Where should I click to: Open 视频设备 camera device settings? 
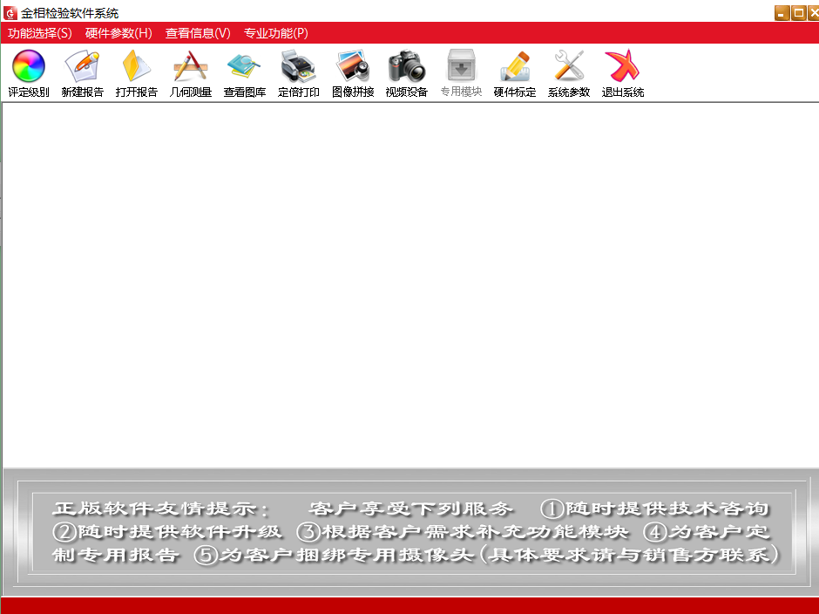tap(406, 67)
